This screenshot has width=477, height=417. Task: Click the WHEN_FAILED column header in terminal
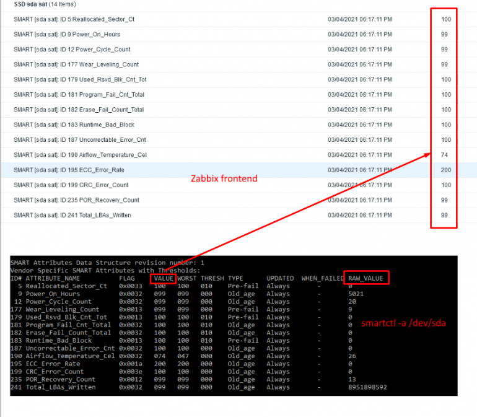[x=323, y=278]
